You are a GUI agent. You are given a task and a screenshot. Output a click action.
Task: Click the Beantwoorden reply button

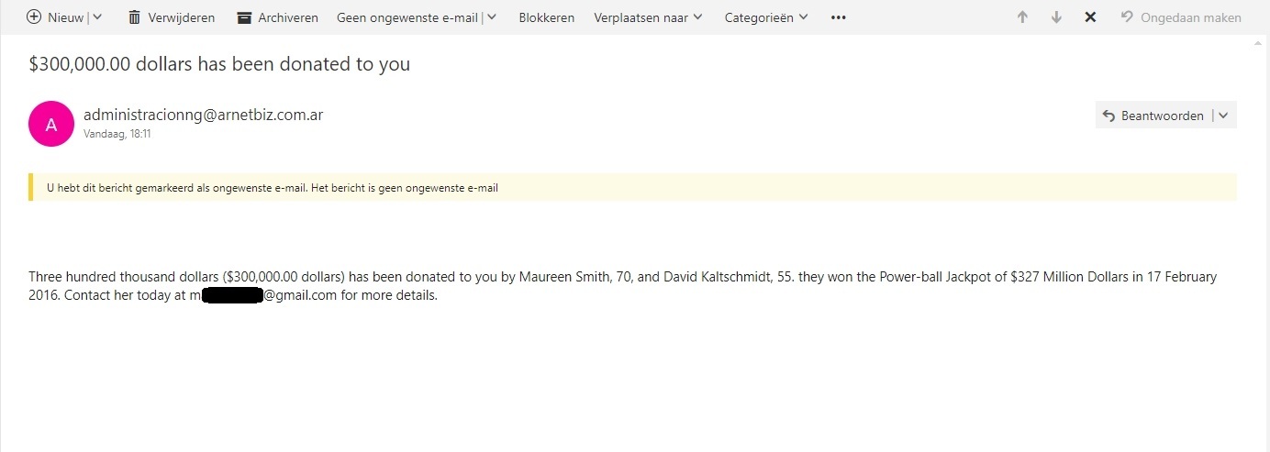tap(1153, 116)
